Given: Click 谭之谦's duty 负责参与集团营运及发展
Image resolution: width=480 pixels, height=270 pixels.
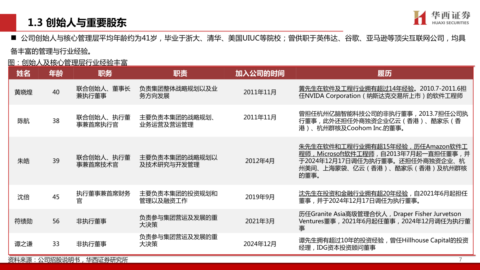Looking at the screenshot, I should [178, 240].
